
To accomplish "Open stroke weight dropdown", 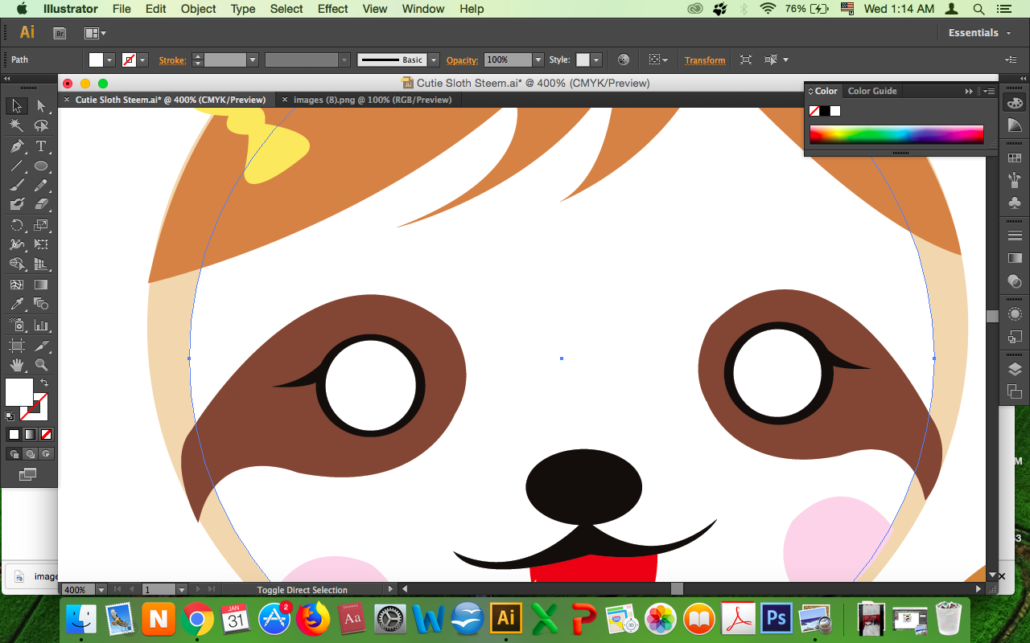I will 252,60.
